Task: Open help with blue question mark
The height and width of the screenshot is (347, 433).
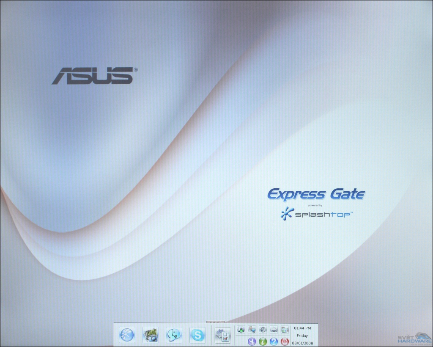Action: [274, 341]
